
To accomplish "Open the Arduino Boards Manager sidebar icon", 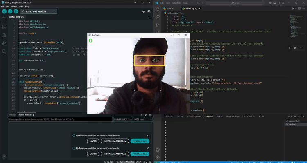I will pyautogui.click(x=4, y=27).
